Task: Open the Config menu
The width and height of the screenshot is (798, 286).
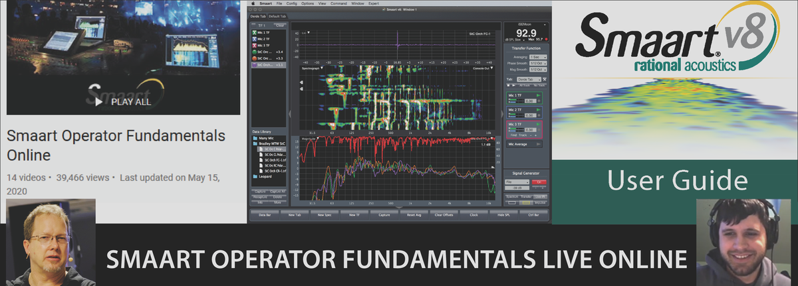Action: coord(292,3)
